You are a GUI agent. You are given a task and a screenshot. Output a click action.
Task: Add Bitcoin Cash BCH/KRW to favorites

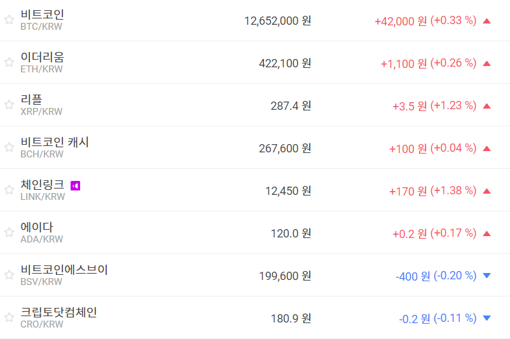coord(9,147)
